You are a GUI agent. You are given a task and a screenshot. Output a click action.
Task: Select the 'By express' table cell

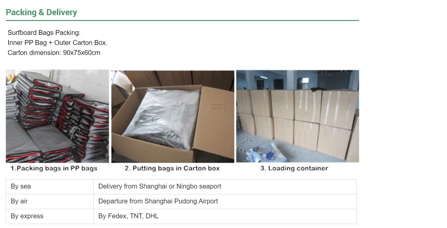click(x=50, y=216)
